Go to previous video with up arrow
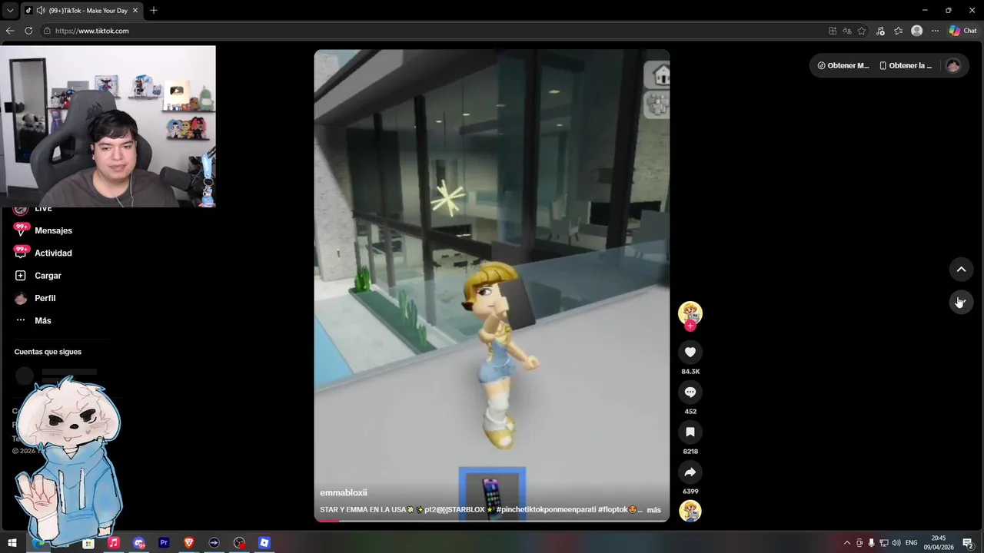Image resolution: width=984 pixels, height=553 pixels. (x=961, y=269)
